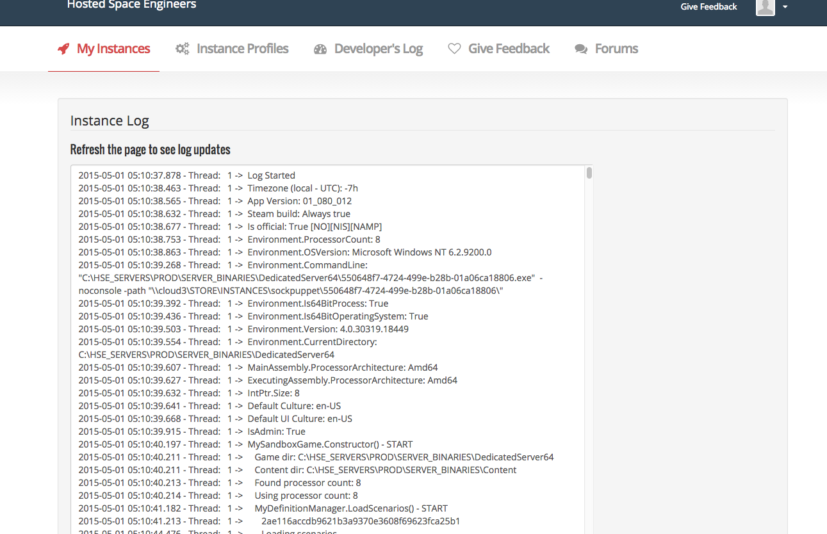Click the rocket icon beside My Instances

point(63,49)
